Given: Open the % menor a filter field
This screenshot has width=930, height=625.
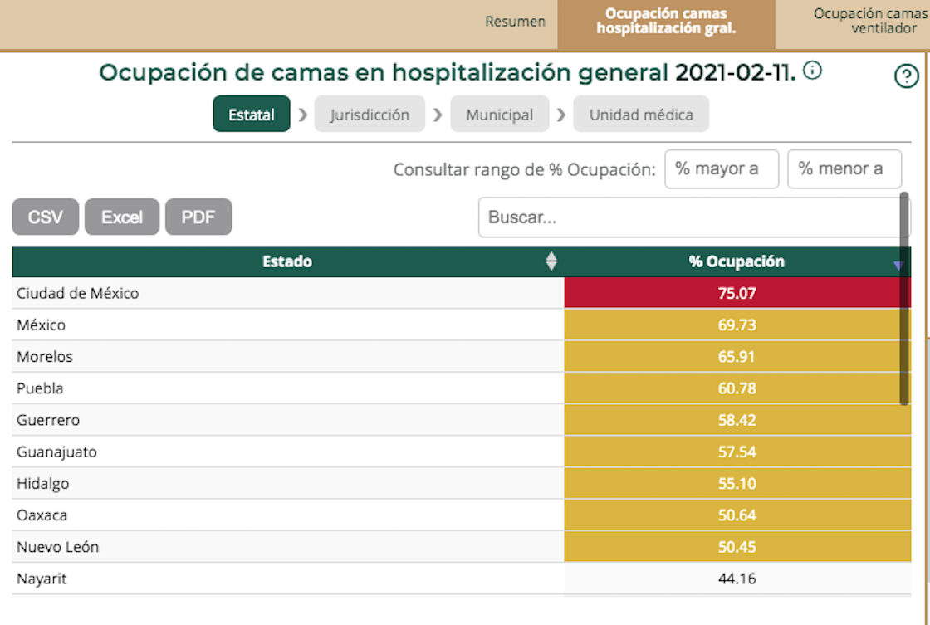Looking at the screenshot, I should [x=844, y=168].
